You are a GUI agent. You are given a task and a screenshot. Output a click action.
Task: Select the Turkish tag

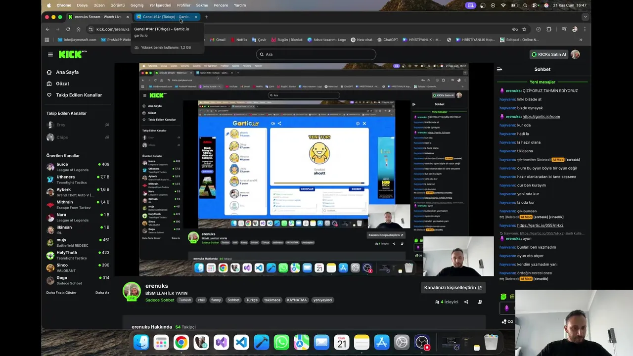(x=185, y=300)
